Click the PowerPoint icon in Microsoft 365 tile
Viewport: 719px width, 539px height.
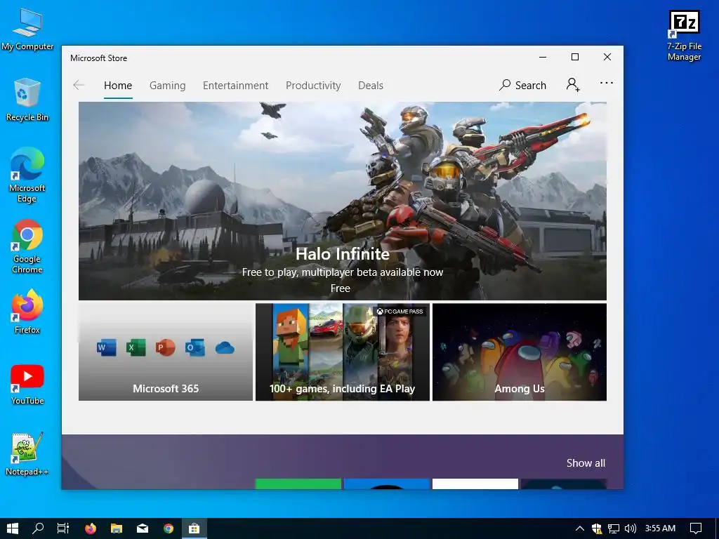click(165, 347)
